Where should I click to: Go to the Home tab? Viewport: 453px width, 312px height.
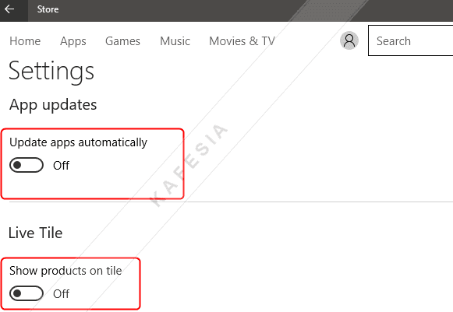coord(25,41)
